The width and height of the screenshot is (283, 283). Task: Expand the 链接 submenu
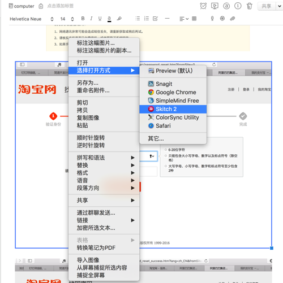pyautogui.click(x=104, y=220)
